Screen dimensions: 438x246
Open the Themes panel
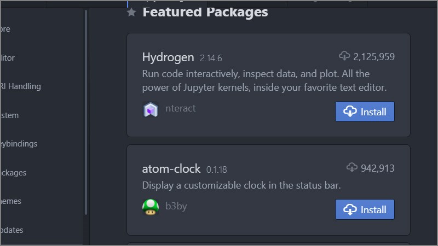coord(12,201)
